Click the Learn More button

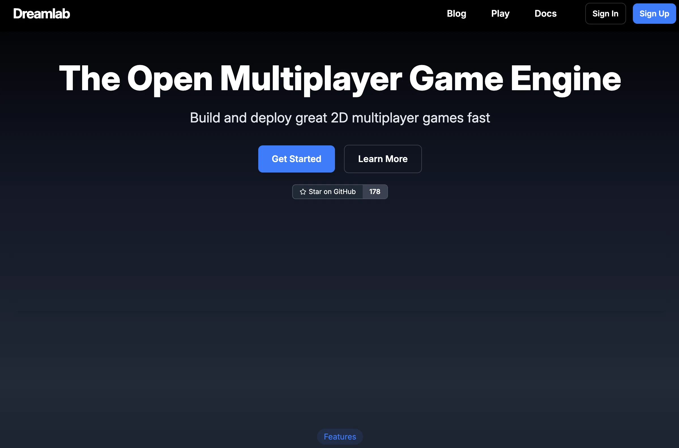point(383,159)
